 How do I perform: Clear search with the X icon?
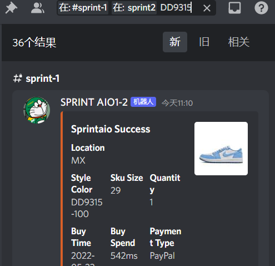point(207,8)
